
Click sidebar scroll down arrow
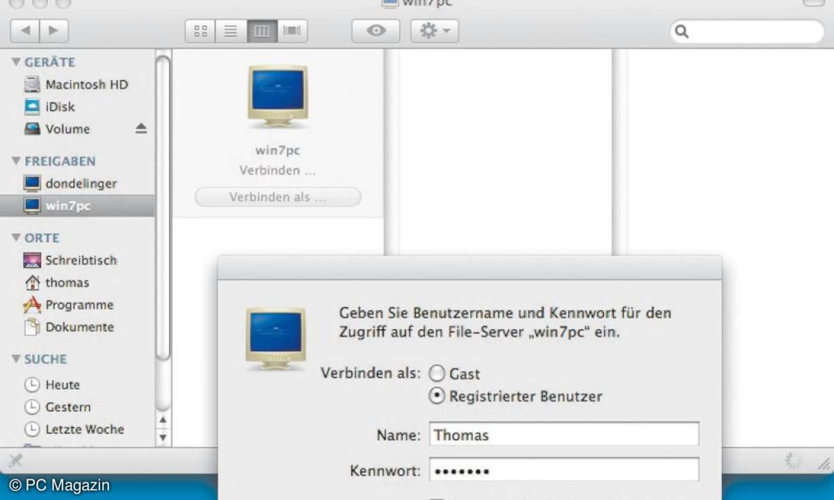(x=163, y=438)
